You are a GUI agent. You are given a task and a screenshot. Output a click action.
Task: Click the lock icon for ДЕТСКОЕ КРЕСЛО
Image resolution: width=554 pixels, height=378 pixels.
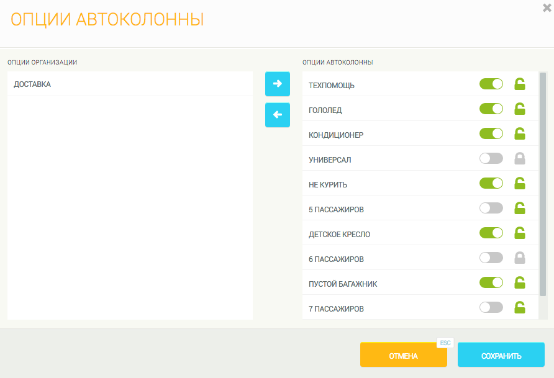(x=520, y=233)
